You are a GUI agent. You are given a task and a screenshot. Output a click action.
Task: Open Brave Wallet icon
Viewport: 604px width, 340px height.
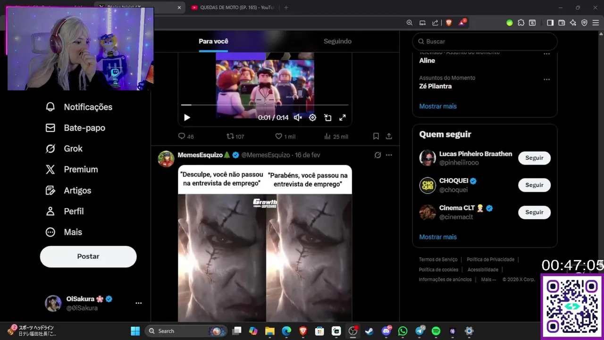pos(562,23)
